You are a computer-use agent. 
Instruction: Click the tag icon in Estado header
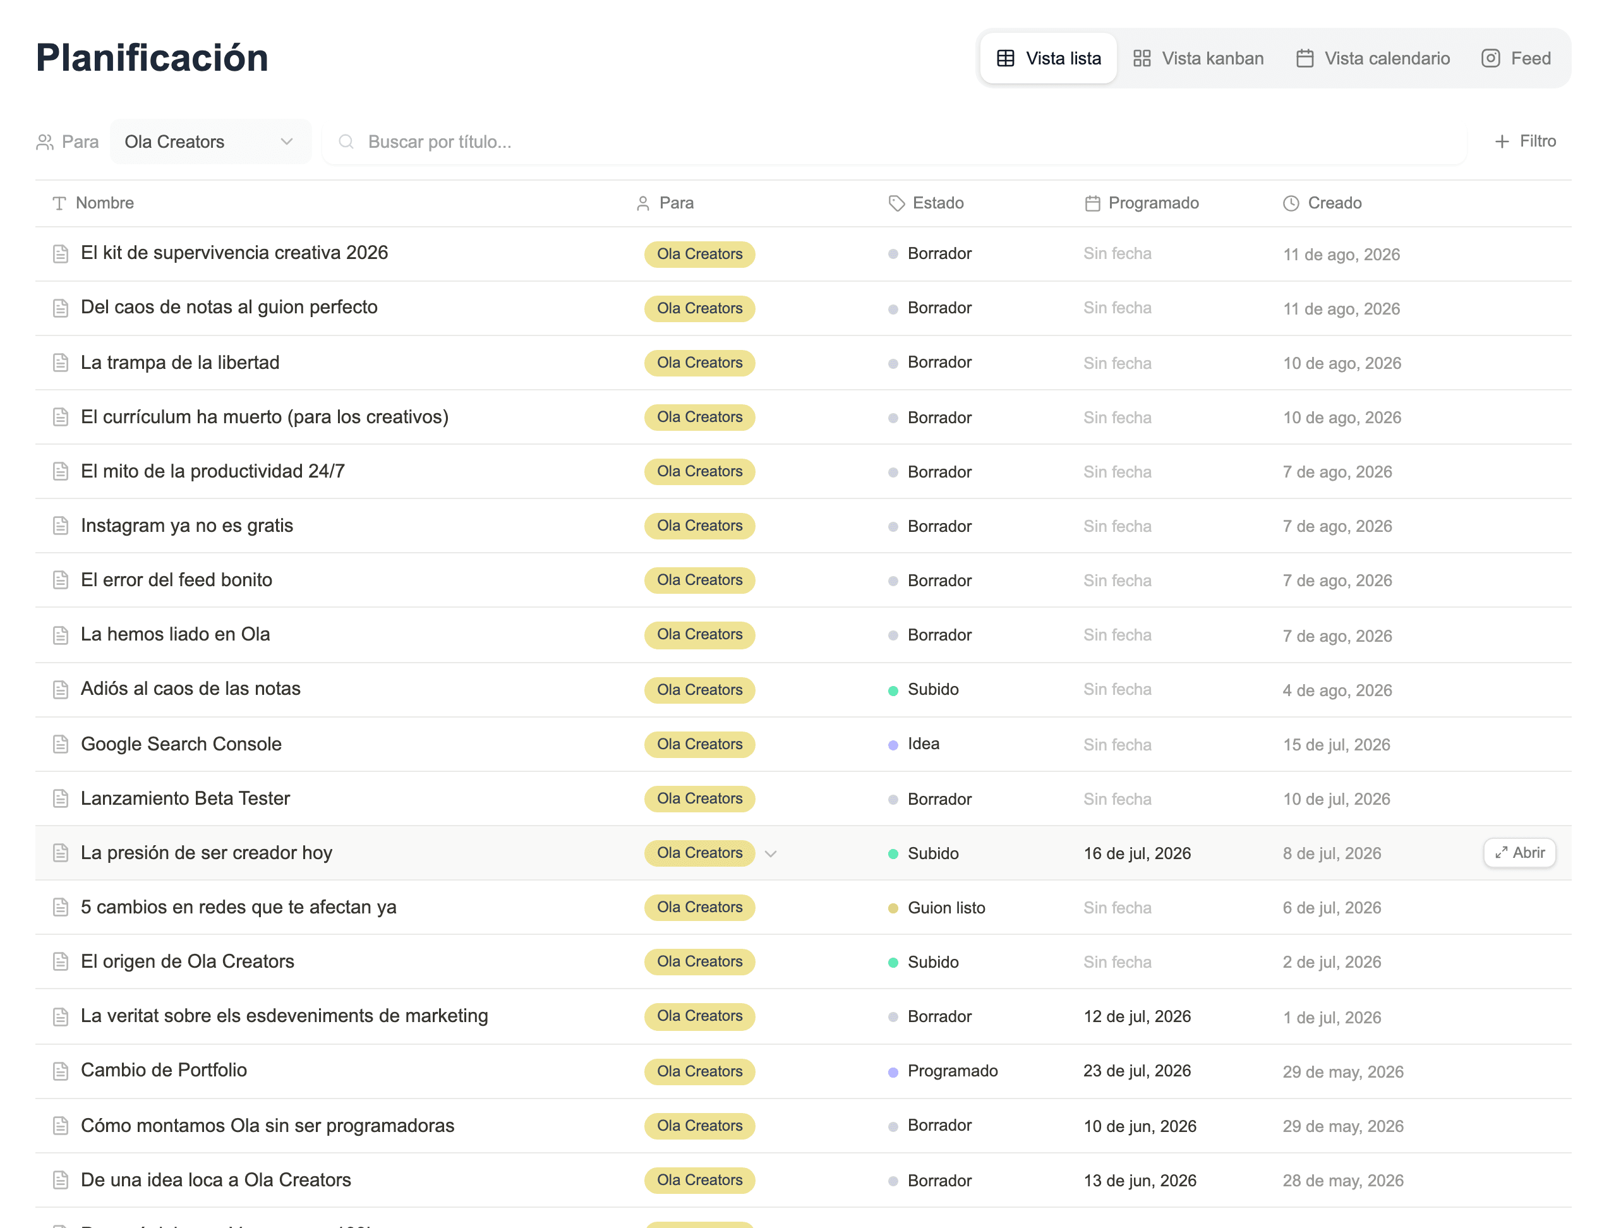(x=896, y=203)
